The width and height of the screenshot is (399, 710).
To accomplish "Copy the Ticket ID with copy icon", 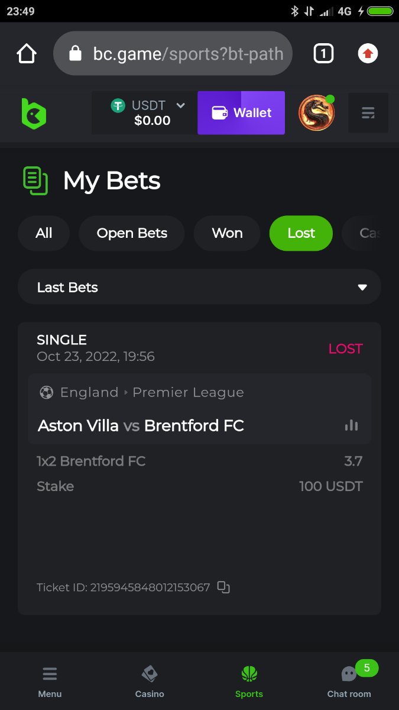I will (x=223, y=587).
